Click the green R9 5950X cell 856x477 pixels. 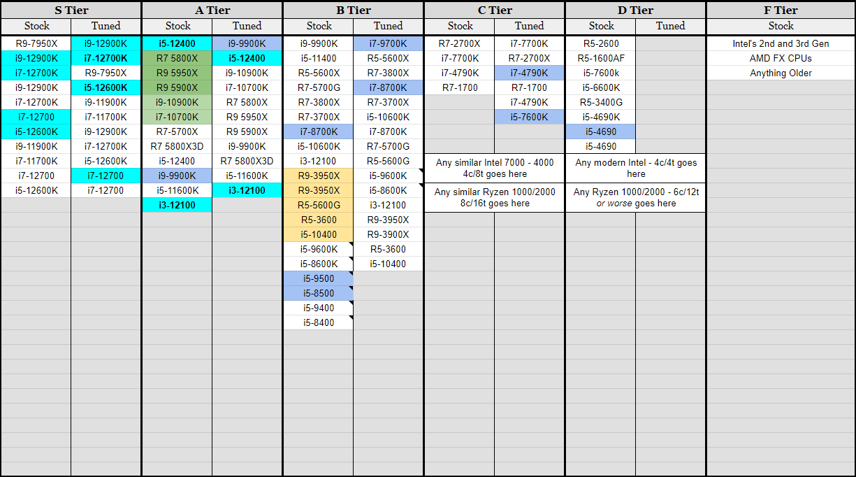tap(177, 73)
